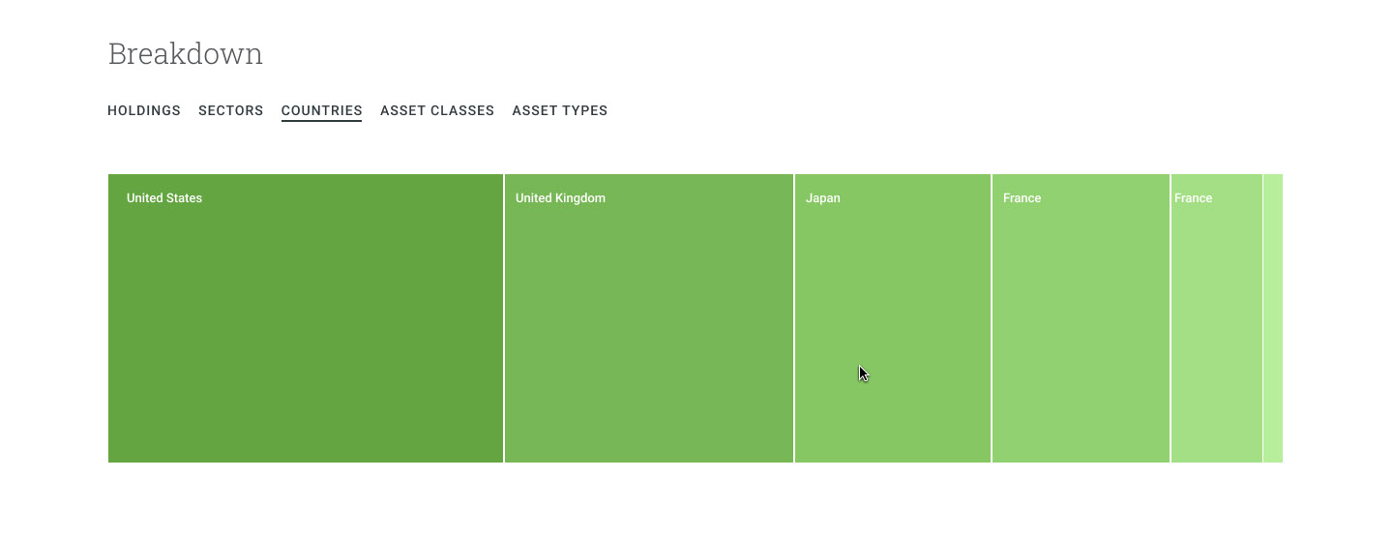
Task: Click the underline indicator beneath Countries
Action: pos(321,121)
